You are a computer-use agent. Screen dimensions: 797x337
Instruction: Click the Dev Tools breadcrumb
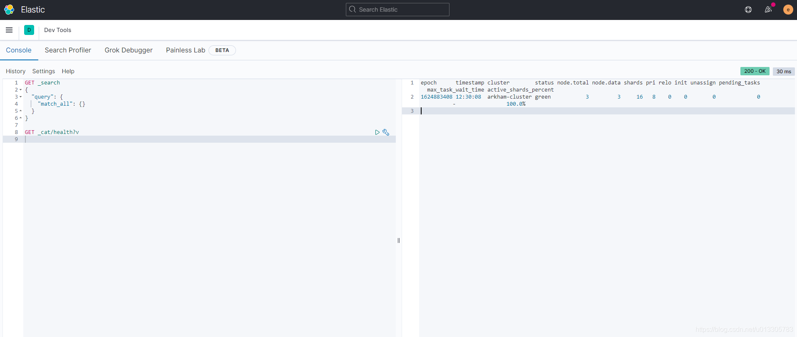[58, 30]
